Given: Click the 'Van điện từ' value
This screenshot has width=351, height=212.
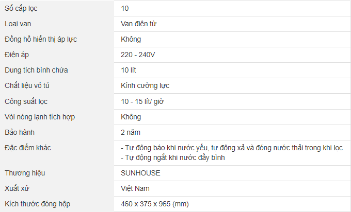Looking at the screenshot, I should (138, 24).
